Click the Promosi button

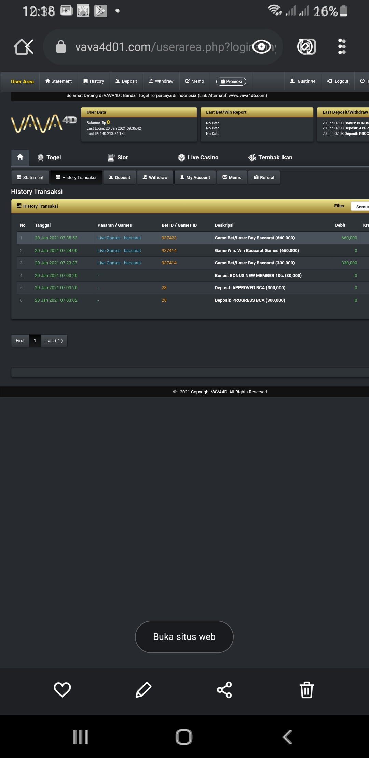coord(231,81)
